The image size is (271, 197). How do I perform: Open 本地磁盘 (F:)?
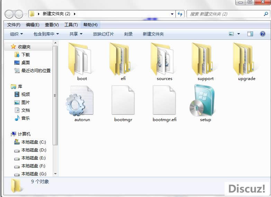coord(30,166)
